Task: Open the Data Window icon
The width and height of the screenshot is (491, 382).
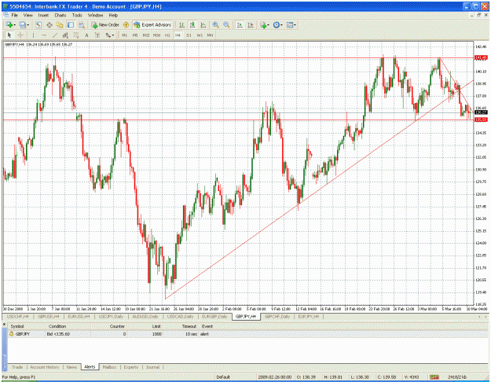Action: 49,25
